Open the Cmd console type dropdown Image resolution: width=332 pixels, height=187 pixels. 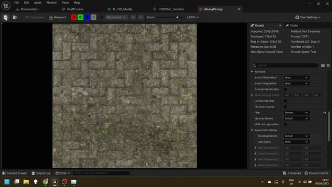(x=63, y=173)
